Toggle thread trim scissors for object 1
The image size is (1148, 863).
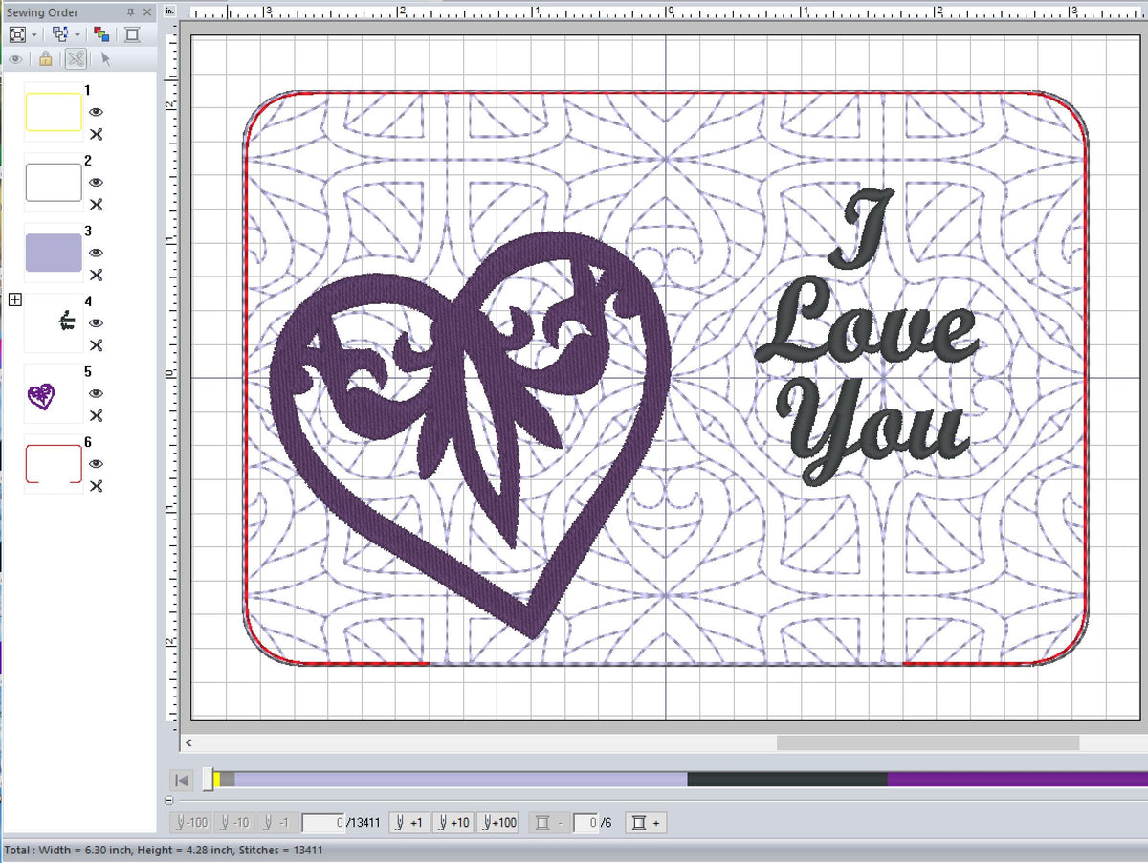pyautogui.click(x=96, y=135)
